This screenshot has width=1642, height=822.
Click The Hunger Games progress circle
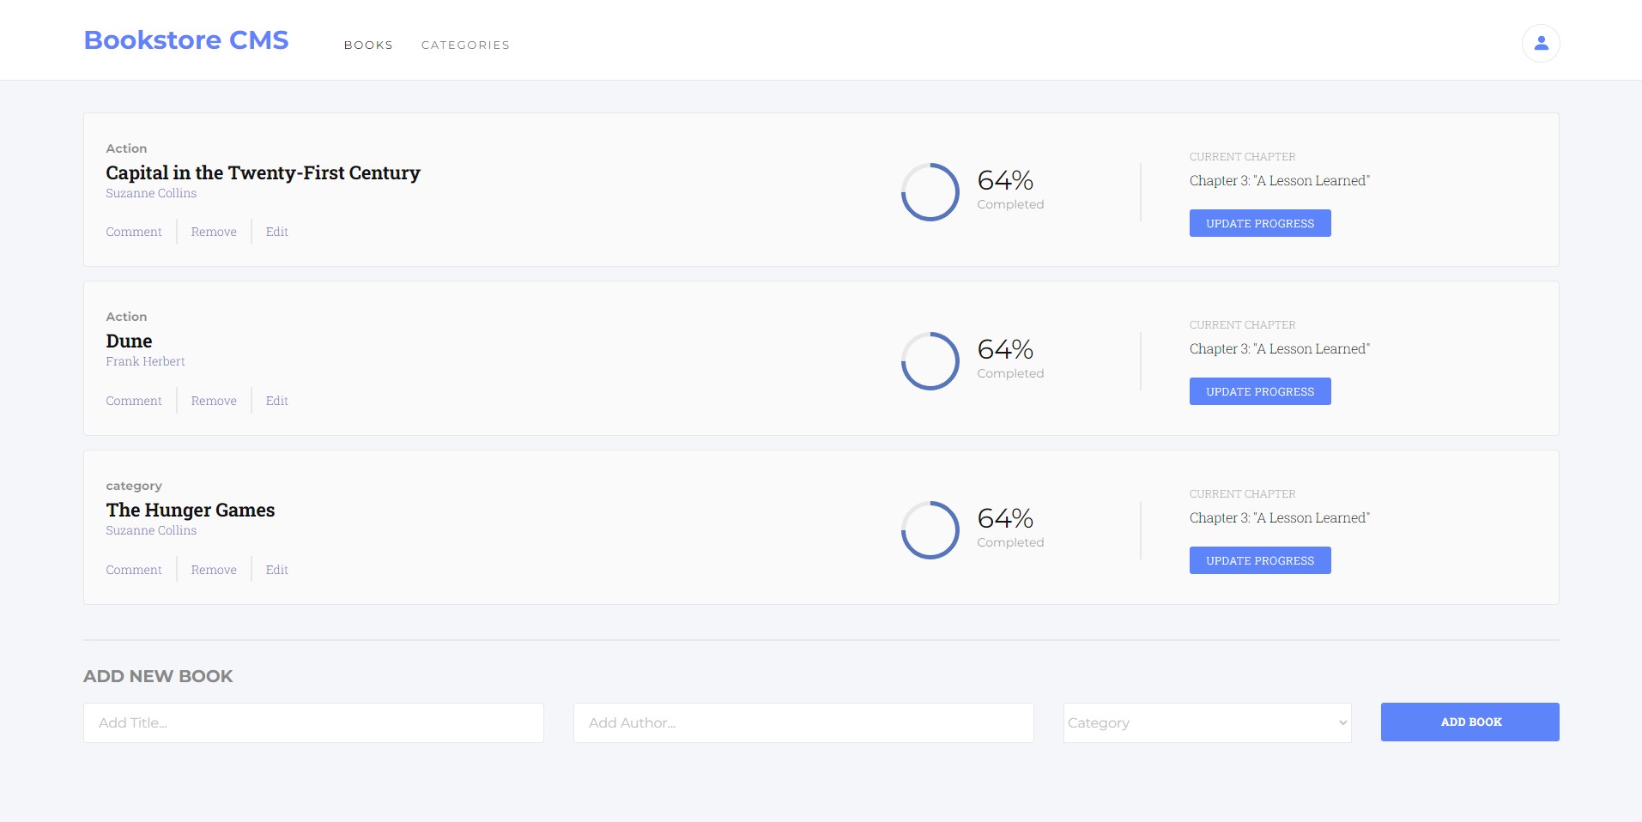(x=930, y=530)
